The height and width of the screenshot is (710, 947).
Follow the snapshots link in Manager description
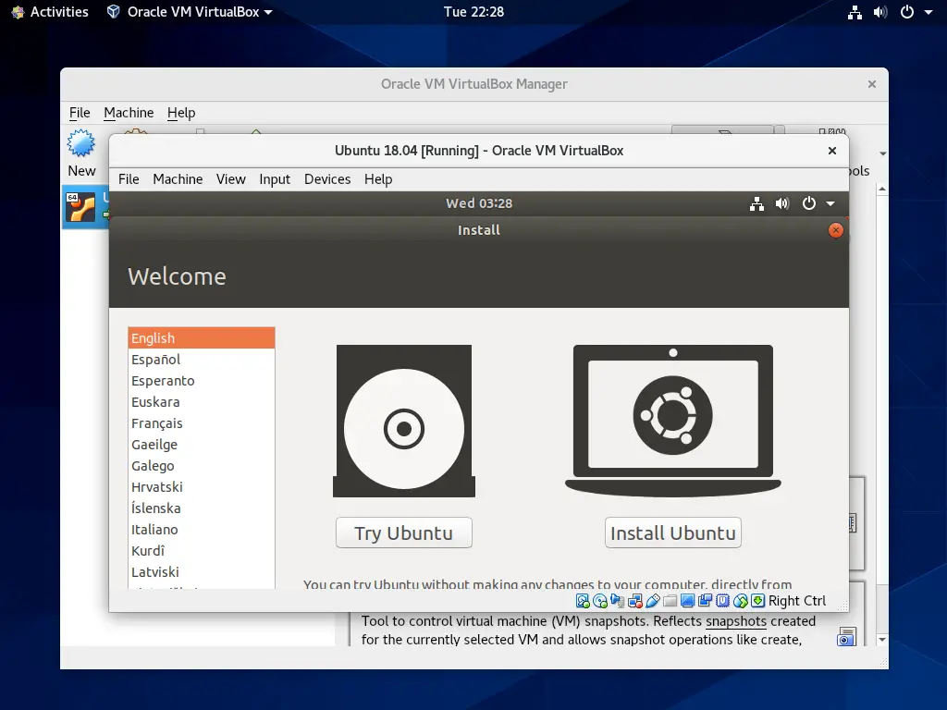point(735,621)
